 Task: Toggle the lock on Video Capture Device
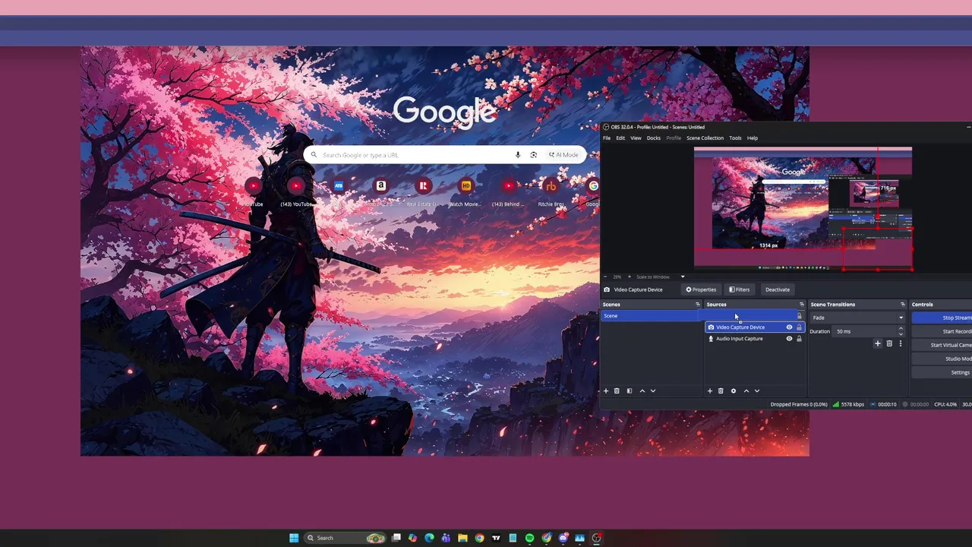pos(799,327)
